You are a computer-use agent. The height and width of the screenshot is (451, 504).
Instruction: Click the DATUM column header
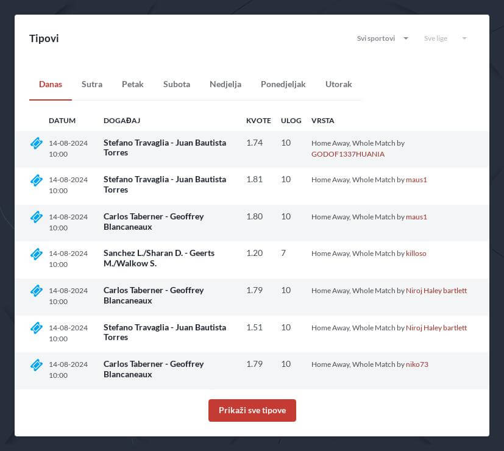62,121
